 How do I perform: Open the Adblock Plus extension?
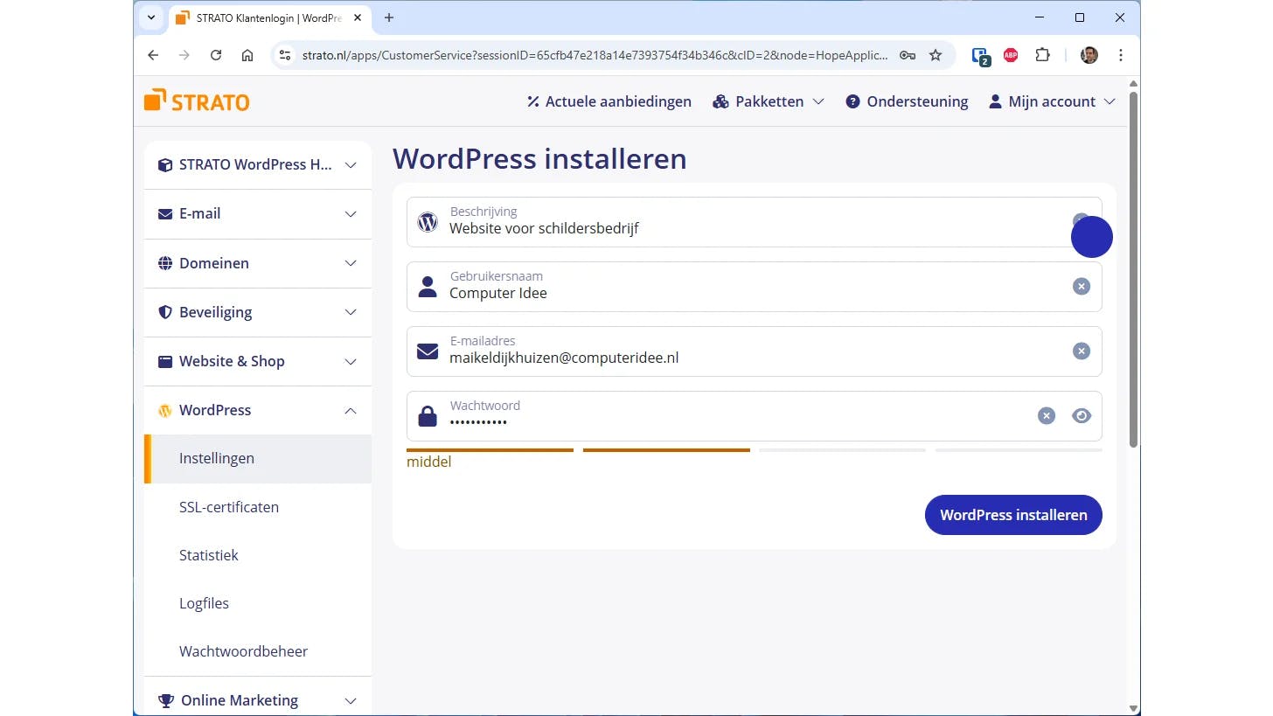pyautogui.click(x=1011, y=55)
